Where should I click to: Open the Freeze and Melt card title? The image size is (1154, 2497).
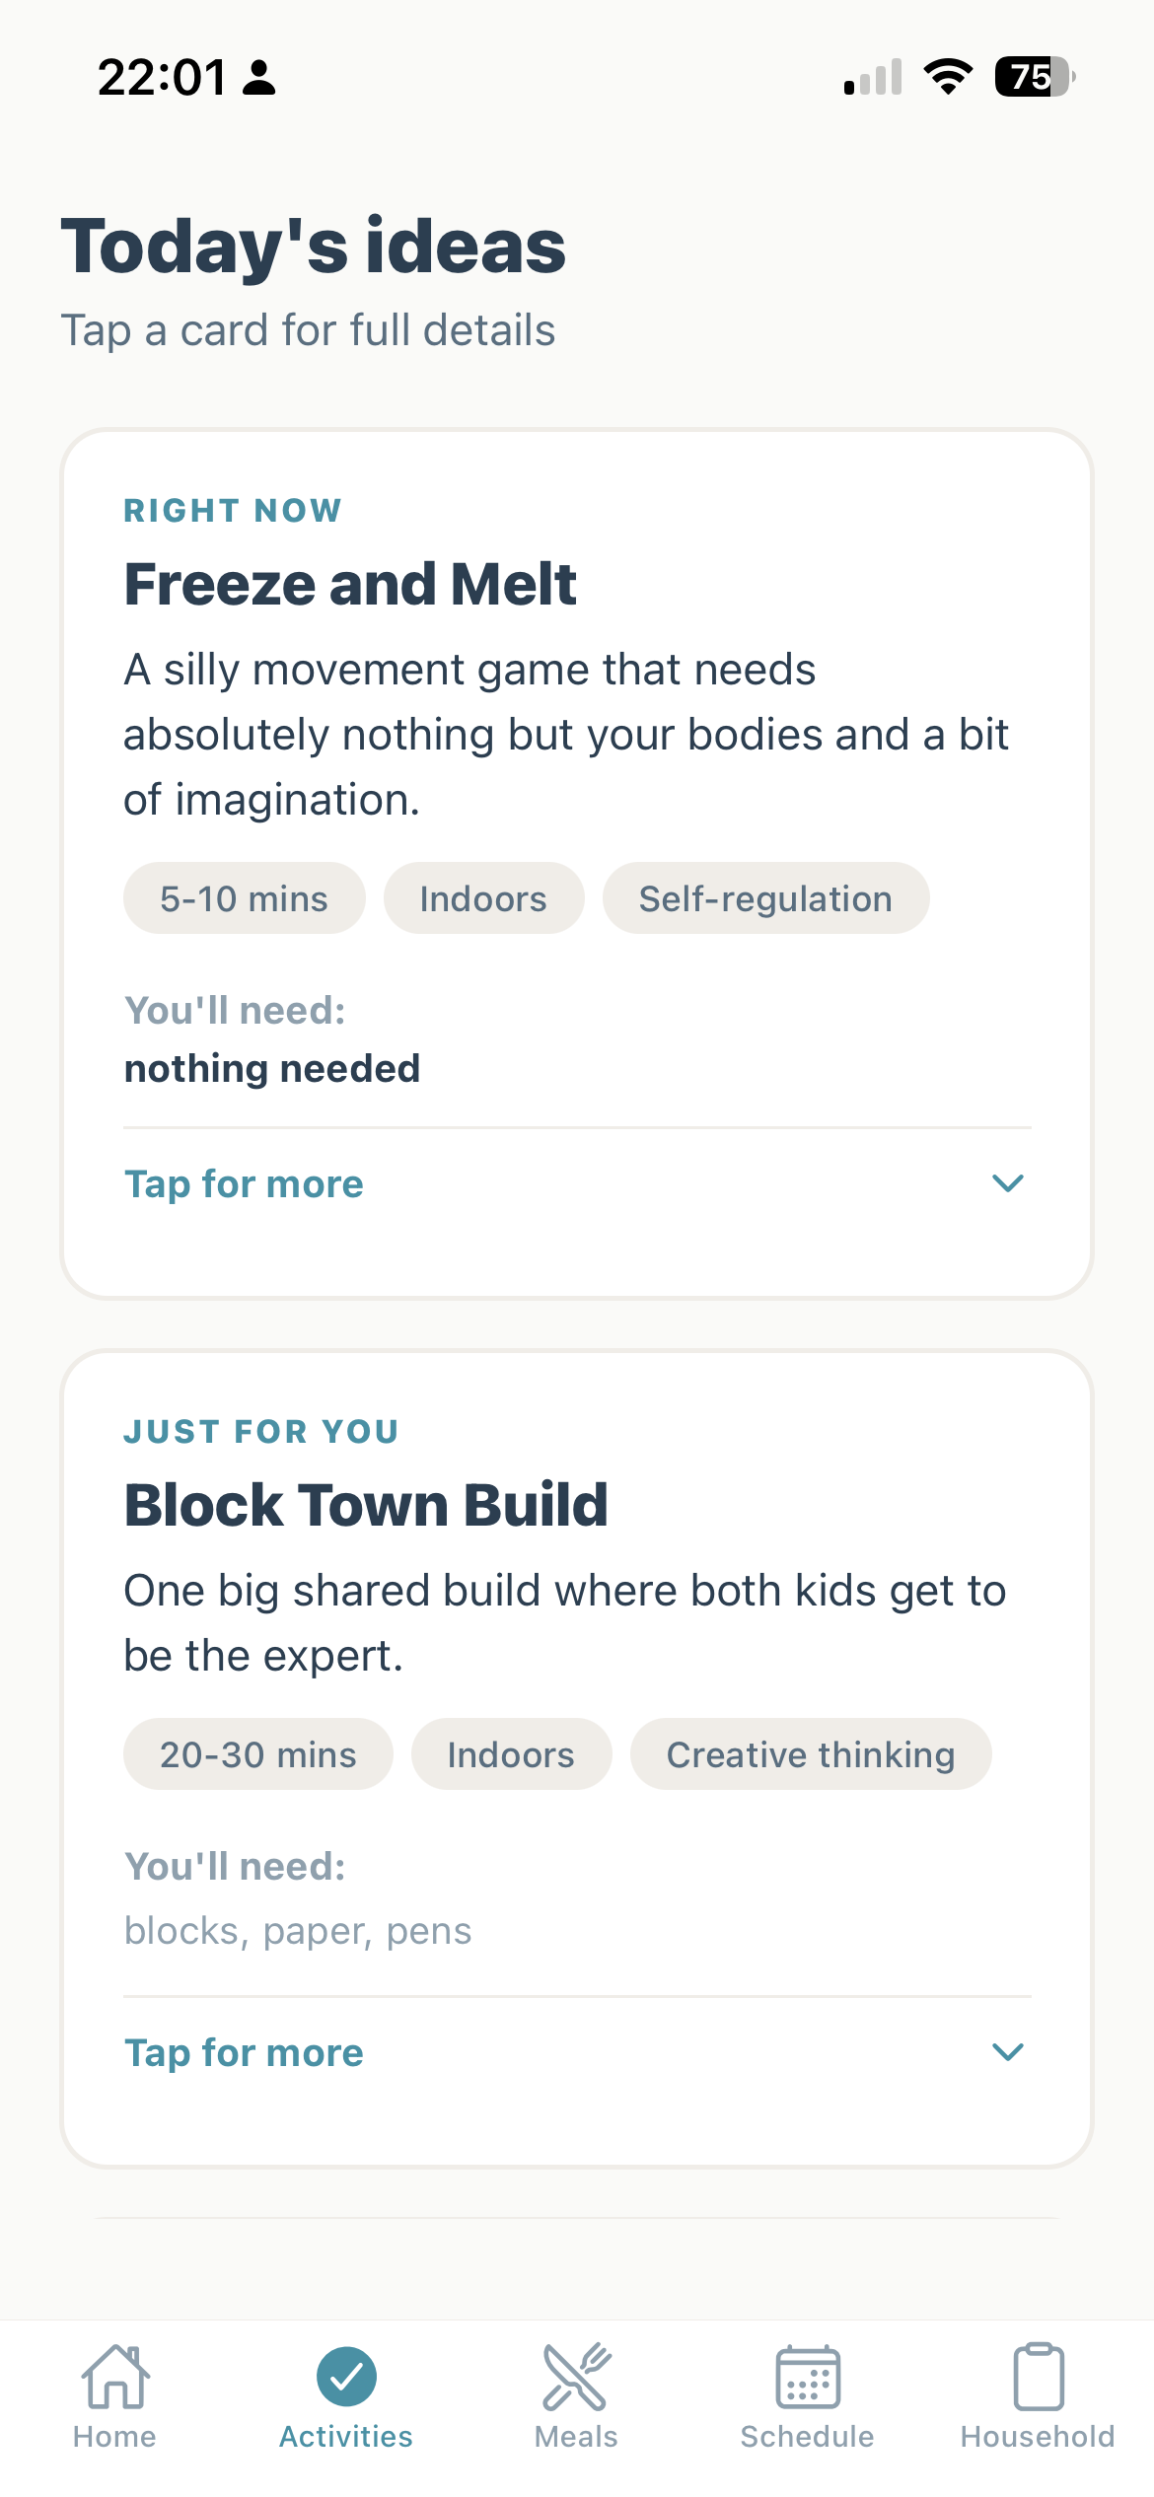(350, 584)
